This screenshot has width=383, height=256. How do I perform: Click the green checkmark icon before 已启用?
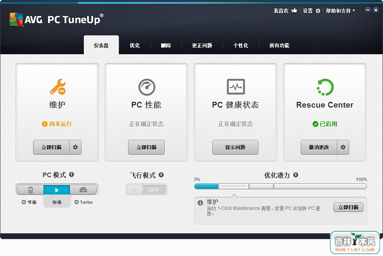tap(315, 124)
